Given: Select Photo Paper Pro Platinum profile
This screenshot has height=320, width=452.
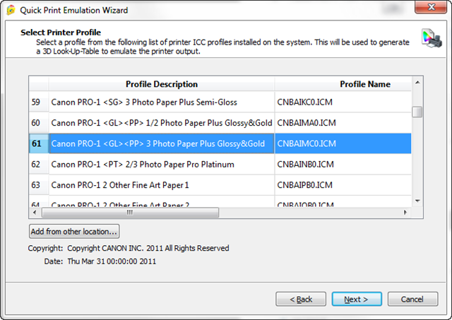Looking at the screenshot, I should 162,165.
